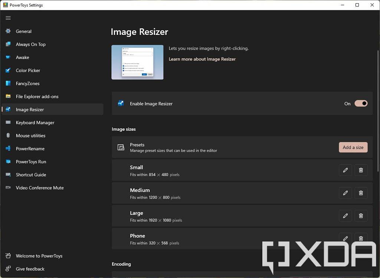Select the Color Picker sidebar icon
The image size is (380, 278).
tap(8, 71)
